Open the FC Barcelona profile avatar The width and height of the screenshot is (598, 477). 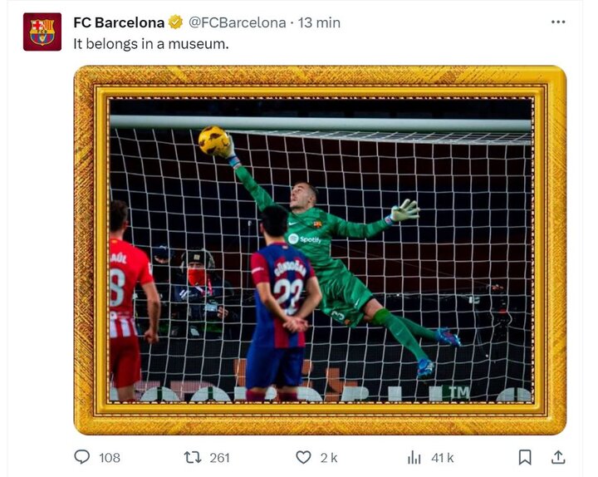click(x=42, y=32)
